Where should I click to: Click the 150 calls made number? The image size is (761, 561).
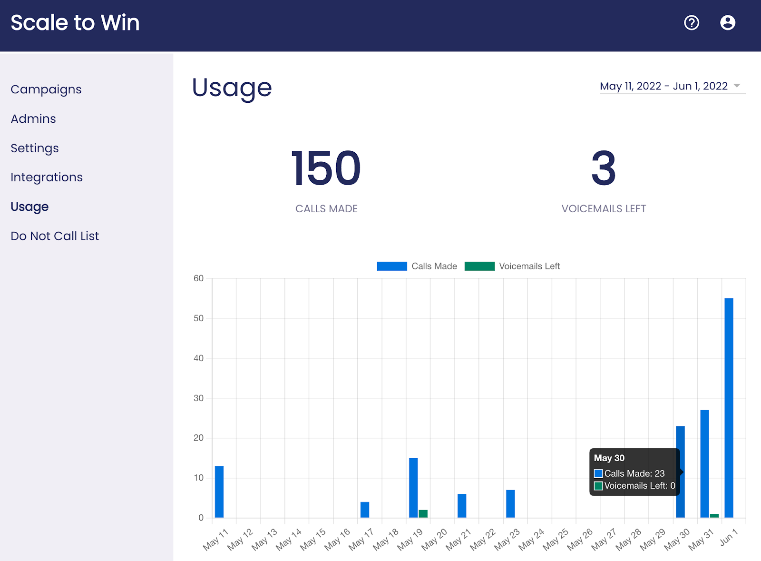326,168
